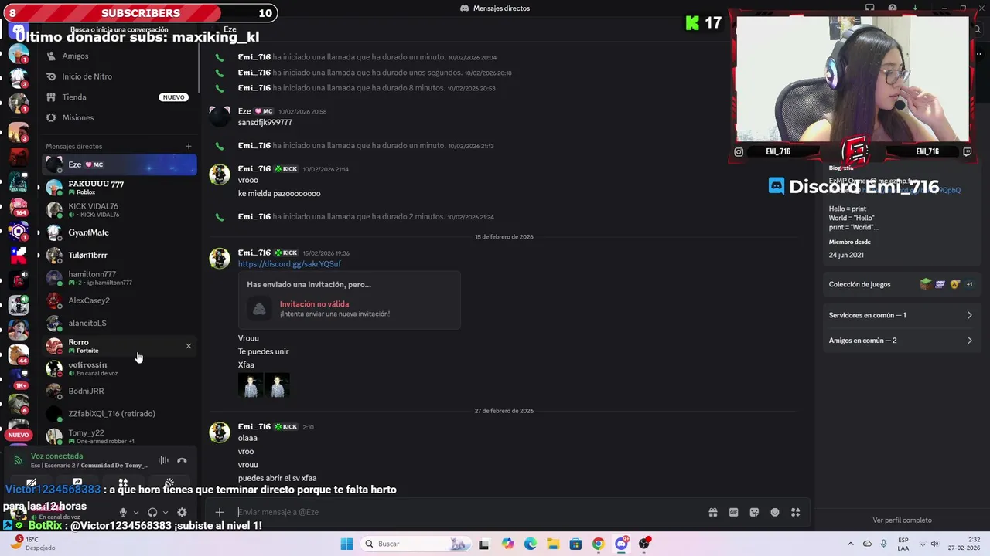Click the Buscar taskbar search box
This screenshot has width=990, height=556.
click(x=416, y=544)
